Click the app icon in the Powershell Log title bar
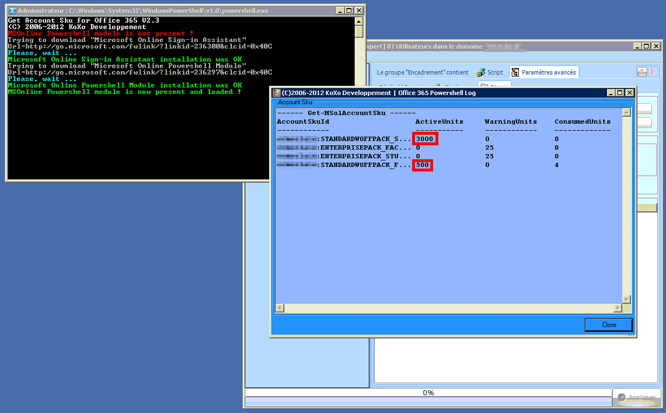This screenshot has width=666, height=413. [x=277, y=93]
